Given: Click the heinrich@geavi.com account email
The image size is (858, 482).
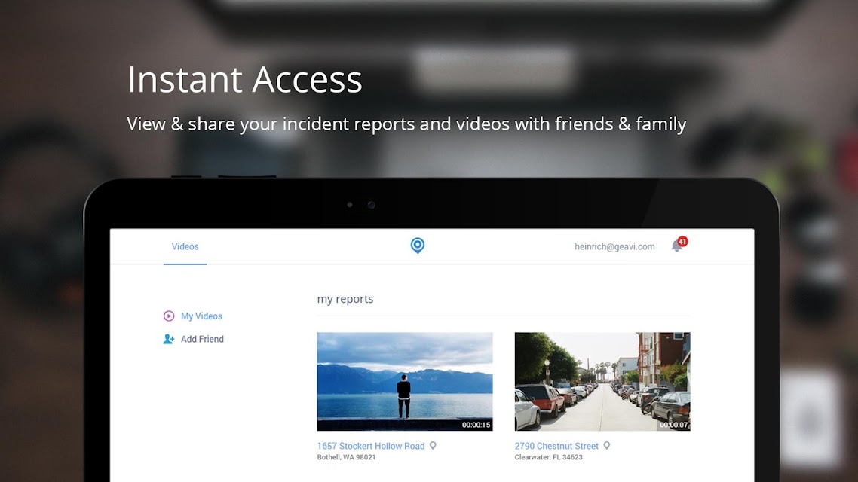Looking at the screenshot, I should pos(614,246).
